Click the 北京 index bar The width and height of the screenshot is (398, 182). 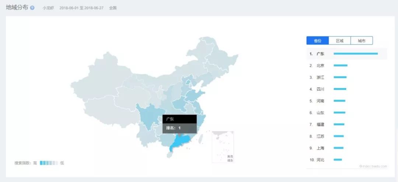click(x=341, y=66)
